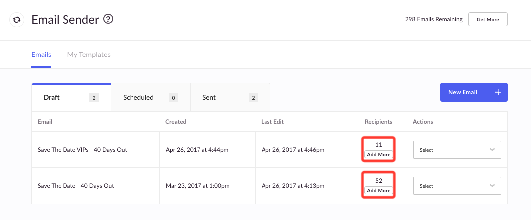Click the 298 Emails Remaining text

click(433, 20)
